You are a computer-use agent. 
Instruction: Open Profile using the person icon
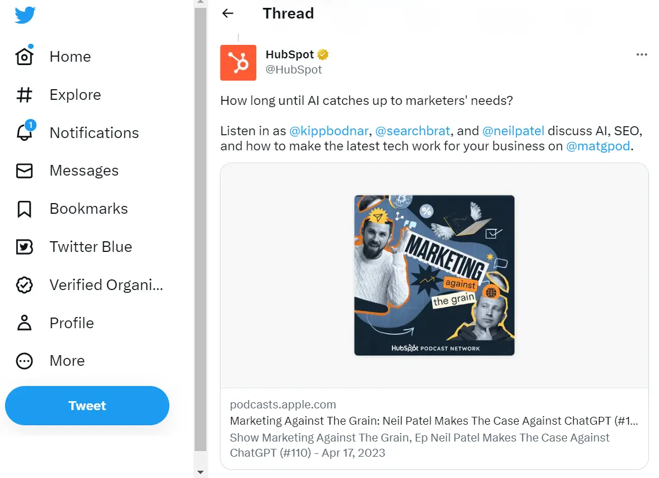coord(24,323)
